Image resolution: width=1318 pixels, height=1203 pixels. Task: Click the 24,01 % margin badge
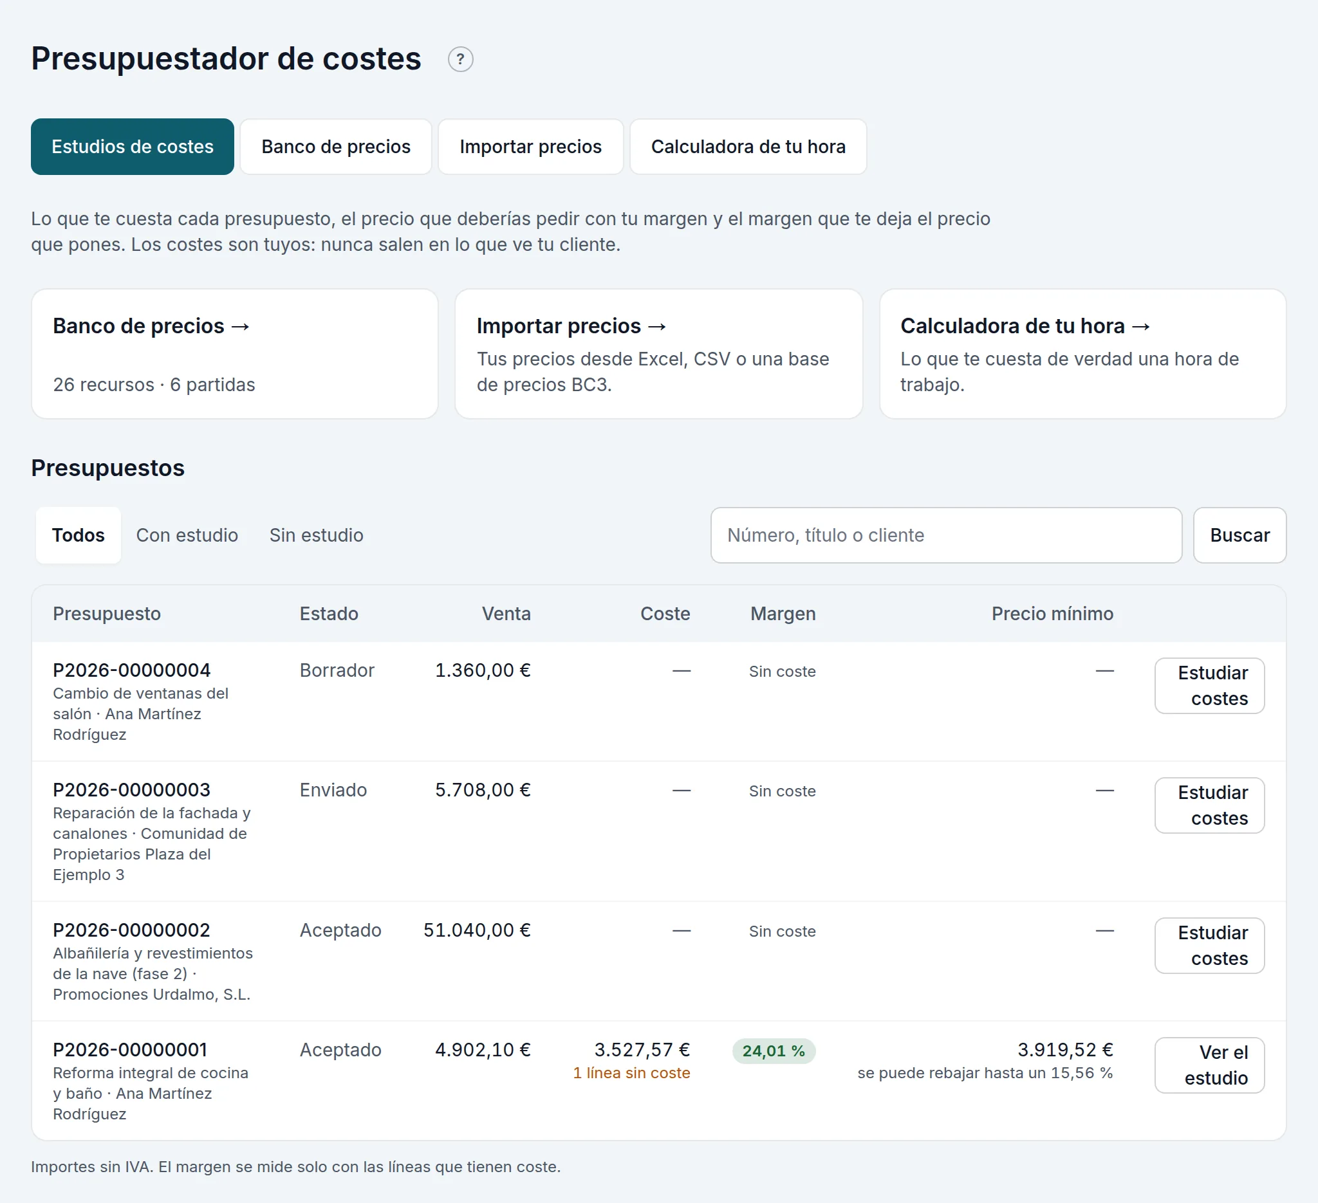coord(774,1051)
